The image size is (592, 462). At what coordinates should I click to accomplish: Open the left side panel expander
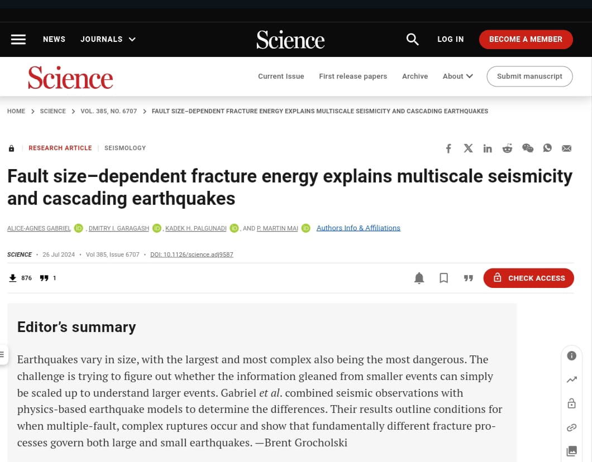coord(3,354)
